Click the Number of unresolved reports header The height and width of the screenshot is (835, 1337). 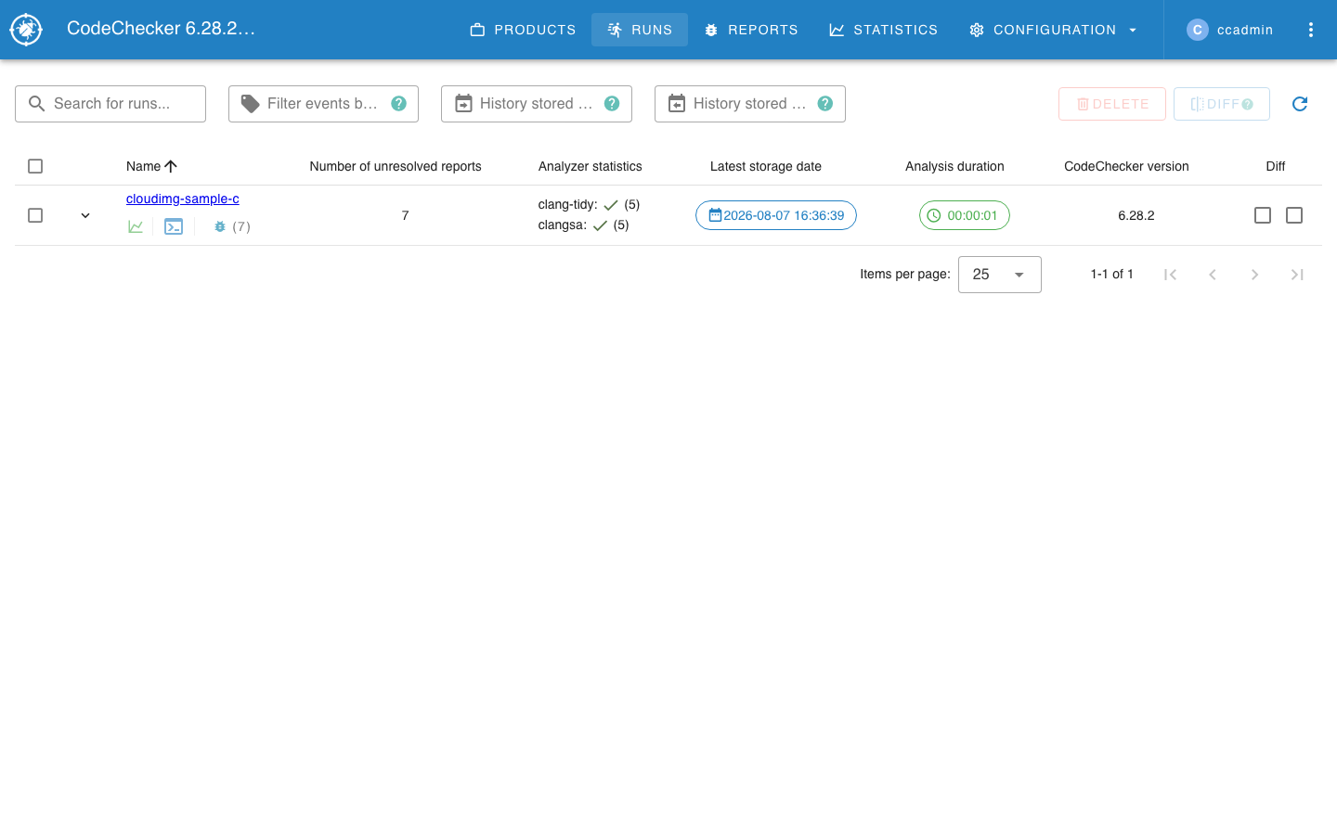pyautogui.click(x=396, y=166)
